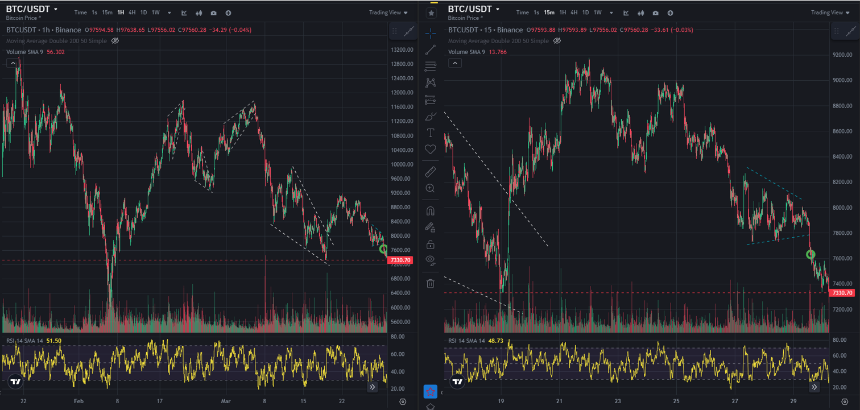Expand RSI pane arrows in left chart

coord(373,387)
